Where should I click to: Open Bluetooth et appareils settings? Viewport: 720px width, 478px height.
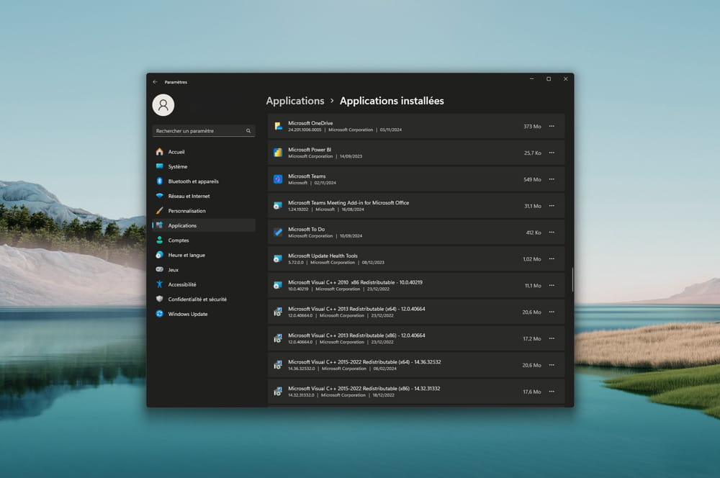point(204,181)
